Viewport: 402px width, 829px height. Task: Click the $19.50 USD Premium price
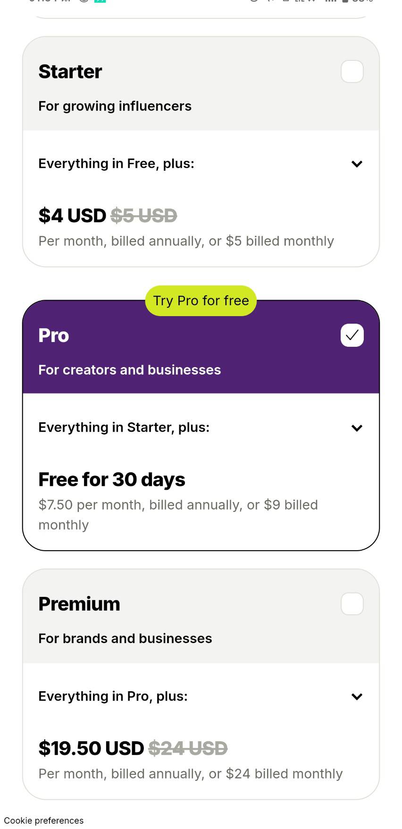pos(91,748)
